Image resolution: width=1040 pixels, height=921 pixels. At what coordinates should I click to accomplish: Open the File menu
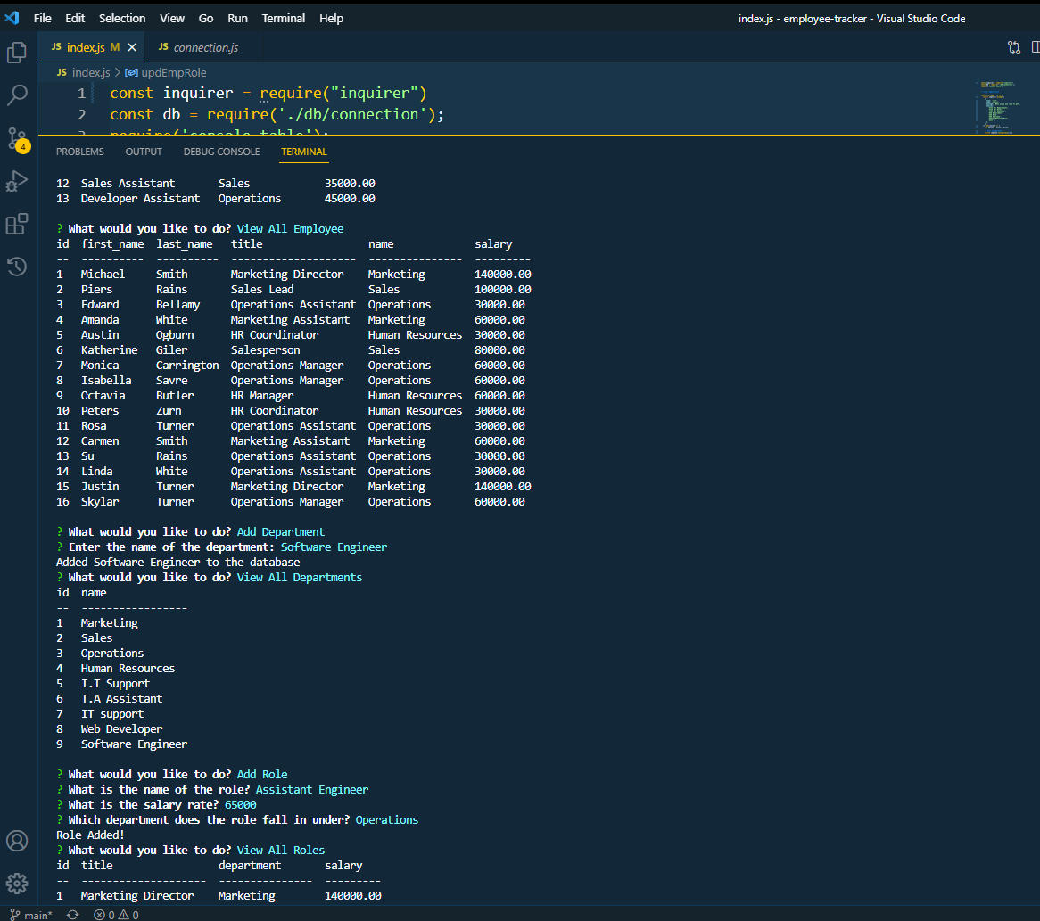coord(43,19)
